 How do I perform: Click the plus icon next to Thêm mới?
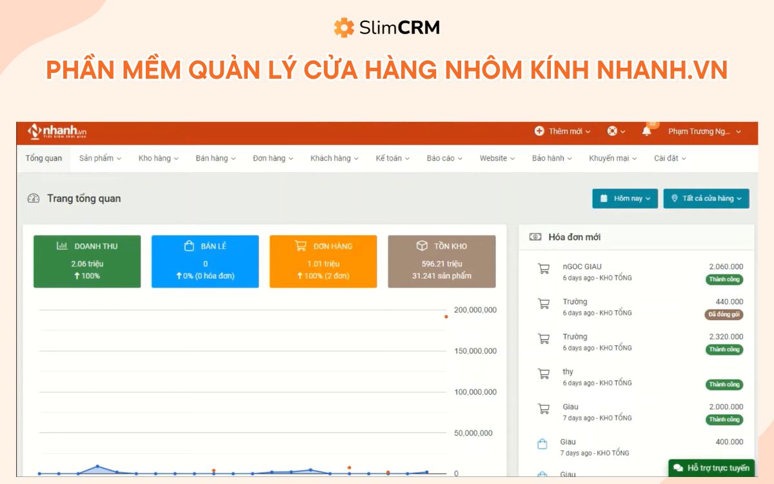(539, 131)
